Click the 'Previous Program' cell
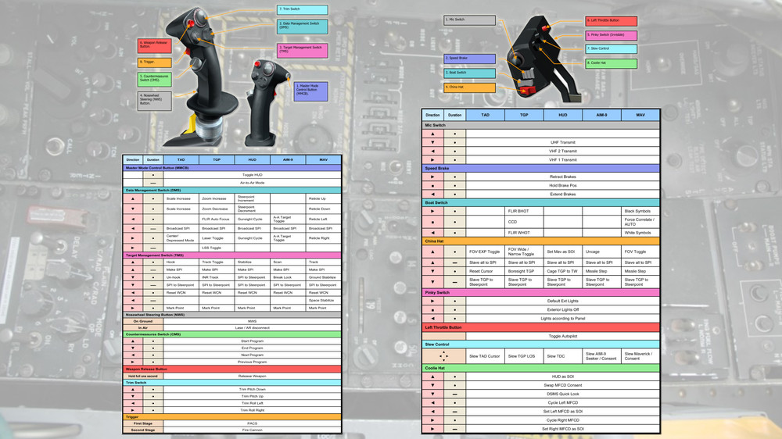 (x=253, y=362)
